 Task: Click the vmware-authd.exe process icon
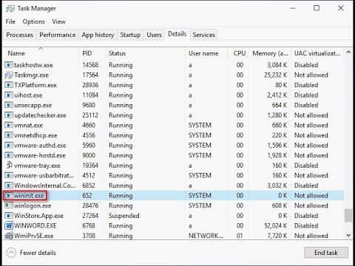click(x=9, y=146)
